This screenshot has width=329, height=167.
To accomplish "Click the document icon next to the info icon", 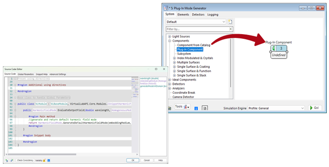I will pos(205,108).
